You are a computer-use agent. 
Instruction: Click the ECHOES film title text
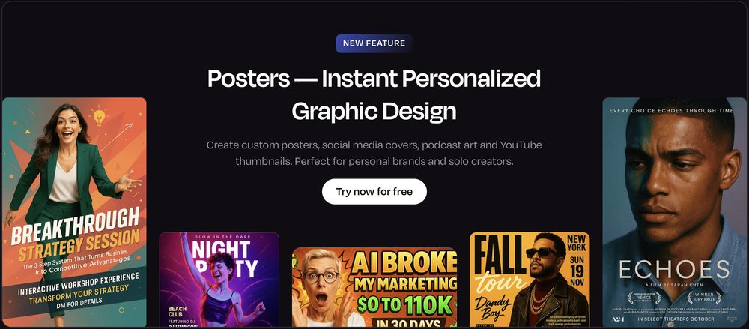pyautogui.click(x=675, y=271)
